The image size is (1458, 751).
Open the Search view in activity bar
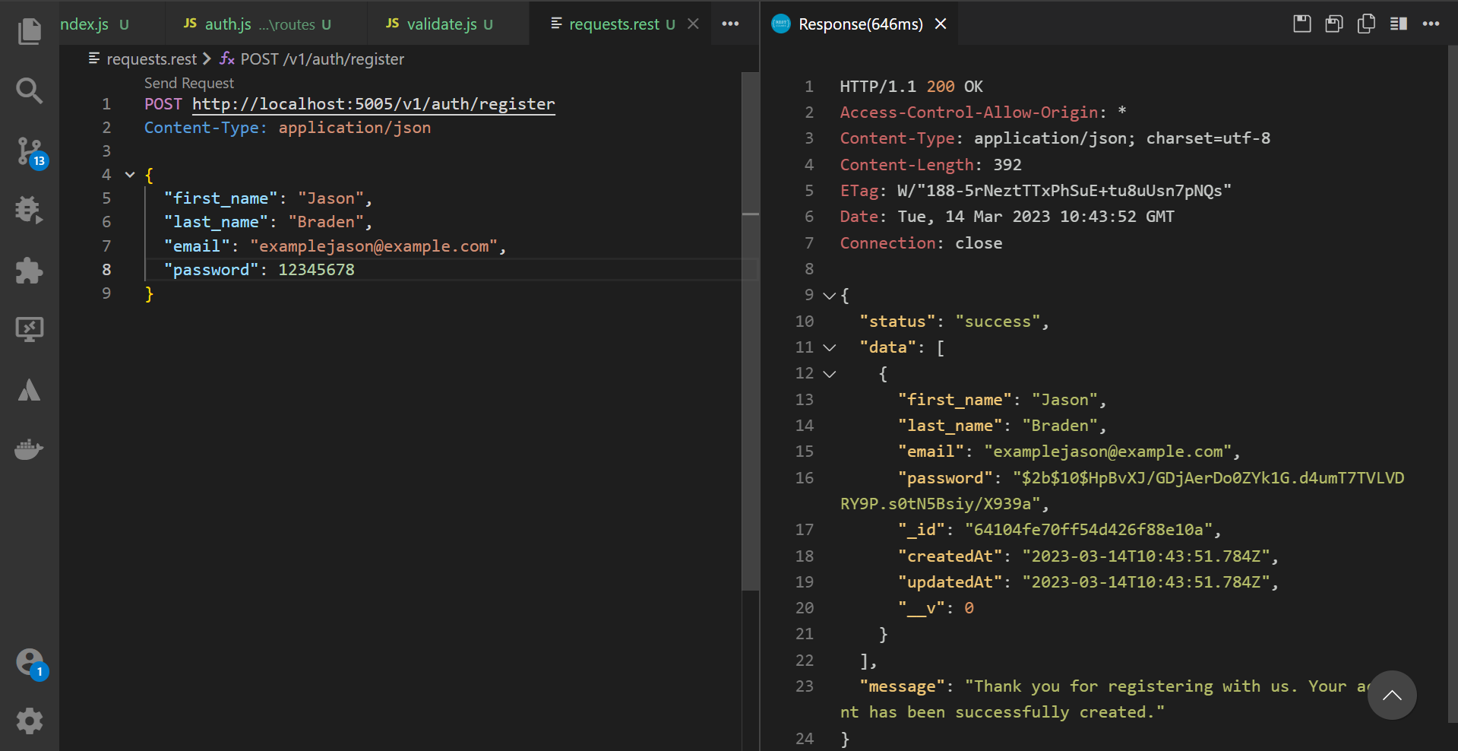pos(29,91)
